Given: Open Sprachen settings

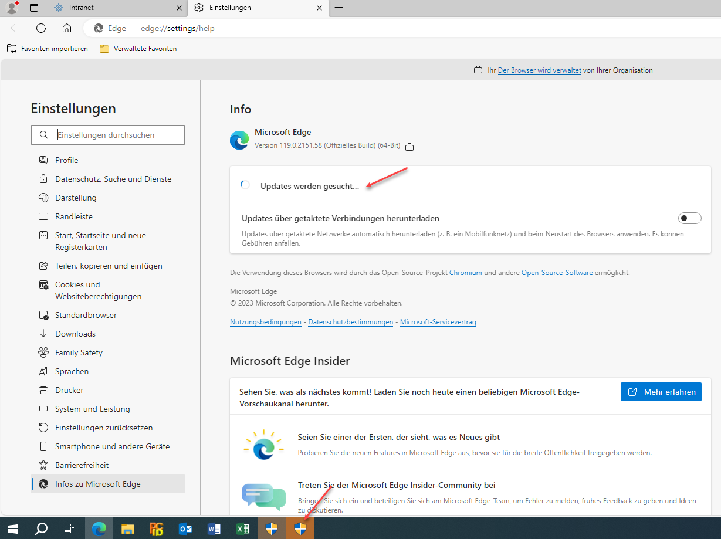Looking at the screenshot, I should (108, 371).
